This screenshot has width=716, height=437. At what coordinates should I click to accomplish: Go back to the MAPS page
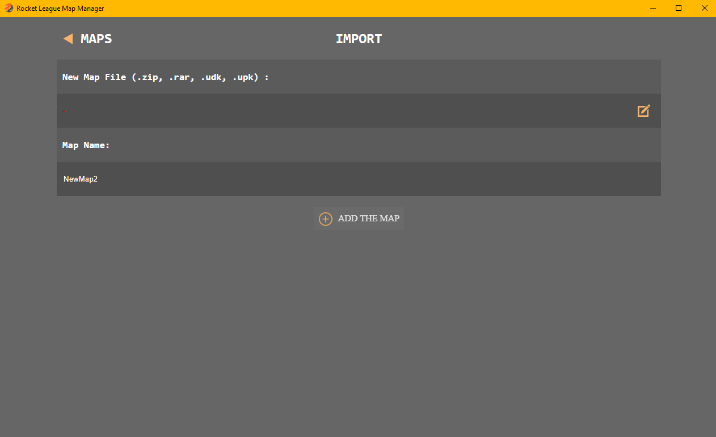pos(87,39)
